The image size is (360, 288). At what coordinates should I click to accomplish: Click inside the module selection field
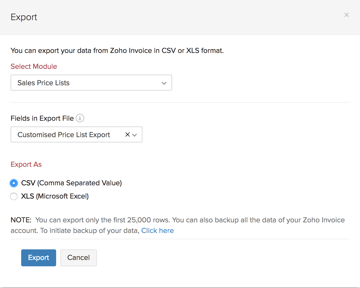point(79,83)
